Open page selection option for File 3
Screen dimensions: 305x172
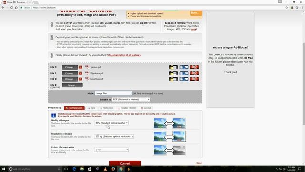184,79
